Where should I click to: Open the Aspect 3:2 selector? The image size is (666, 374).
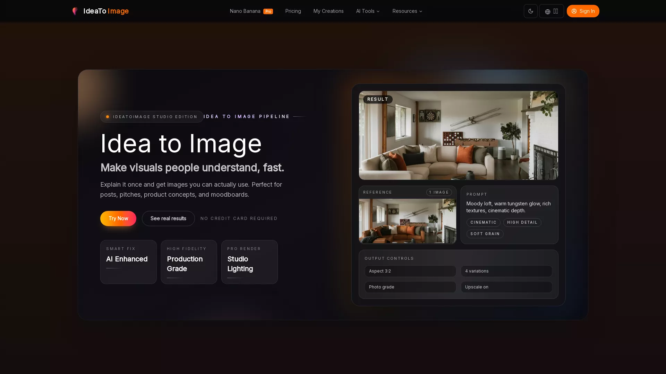point(410,271)
